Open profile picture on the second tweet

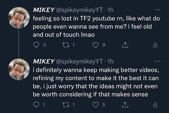coord(19,69)
